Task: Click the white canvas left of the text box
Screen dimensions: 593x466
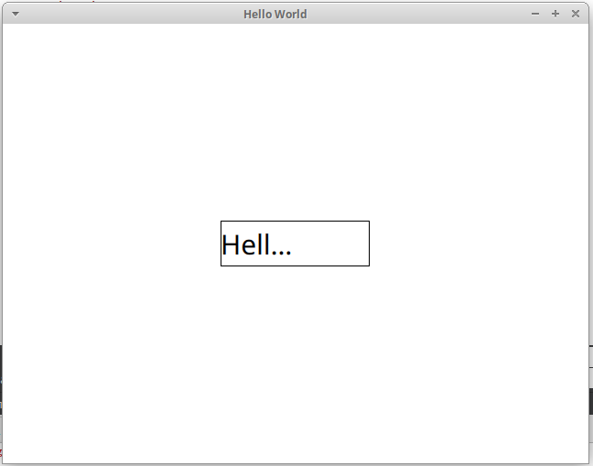Action: coord(110,244)
